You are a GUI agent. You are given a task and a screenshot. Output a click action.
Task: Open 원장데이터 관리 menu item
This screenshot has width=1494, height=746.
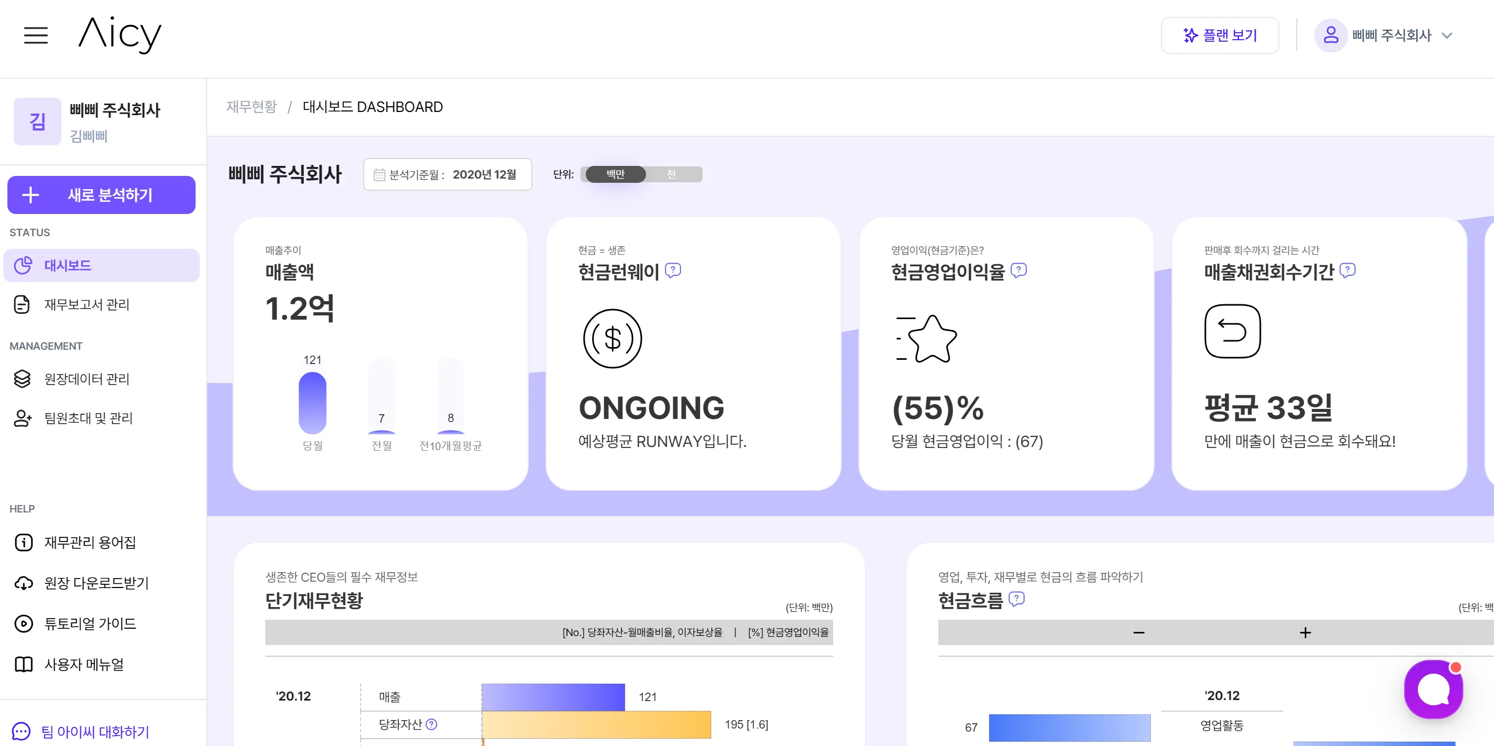87,378
